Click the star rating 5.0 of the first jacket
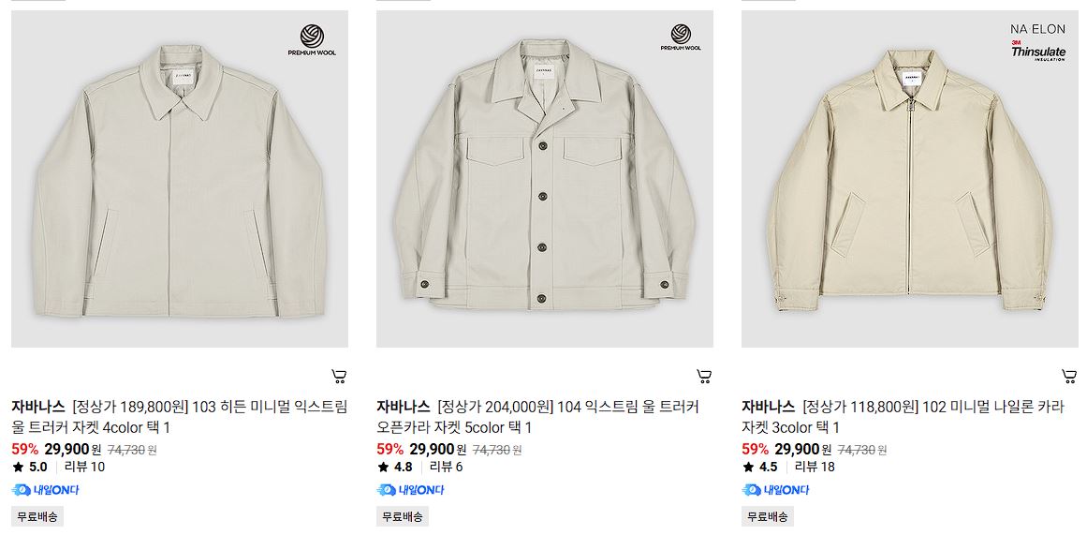Screen dimensions: 1087x535 tap(30, 467)
